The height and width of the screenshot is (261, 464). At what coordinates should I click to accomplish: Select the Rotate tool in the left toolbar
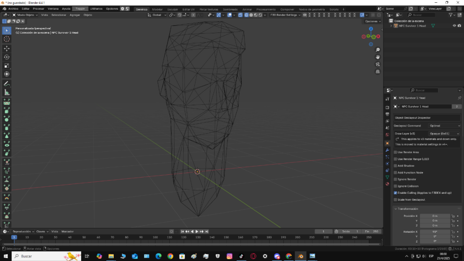(x=7, y=57)
